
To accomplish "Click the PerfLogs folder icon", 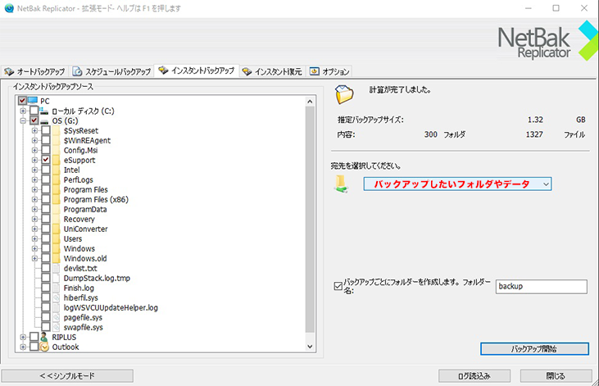I will [57, 179].
